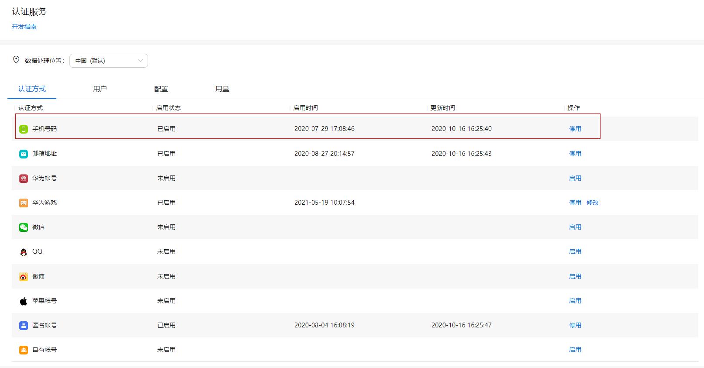Viewport: 704px width, 368px height.
Task: Click the Weibo eye logo icon
Action: [x=24, y=276]
